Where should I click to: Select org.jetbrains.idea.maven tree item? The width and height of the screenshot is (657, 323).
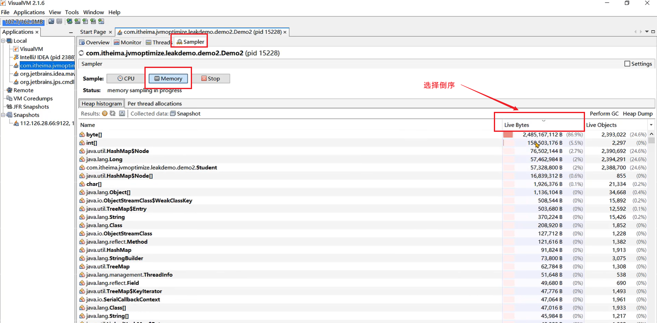pyautogui.click(x=47, y=74)
